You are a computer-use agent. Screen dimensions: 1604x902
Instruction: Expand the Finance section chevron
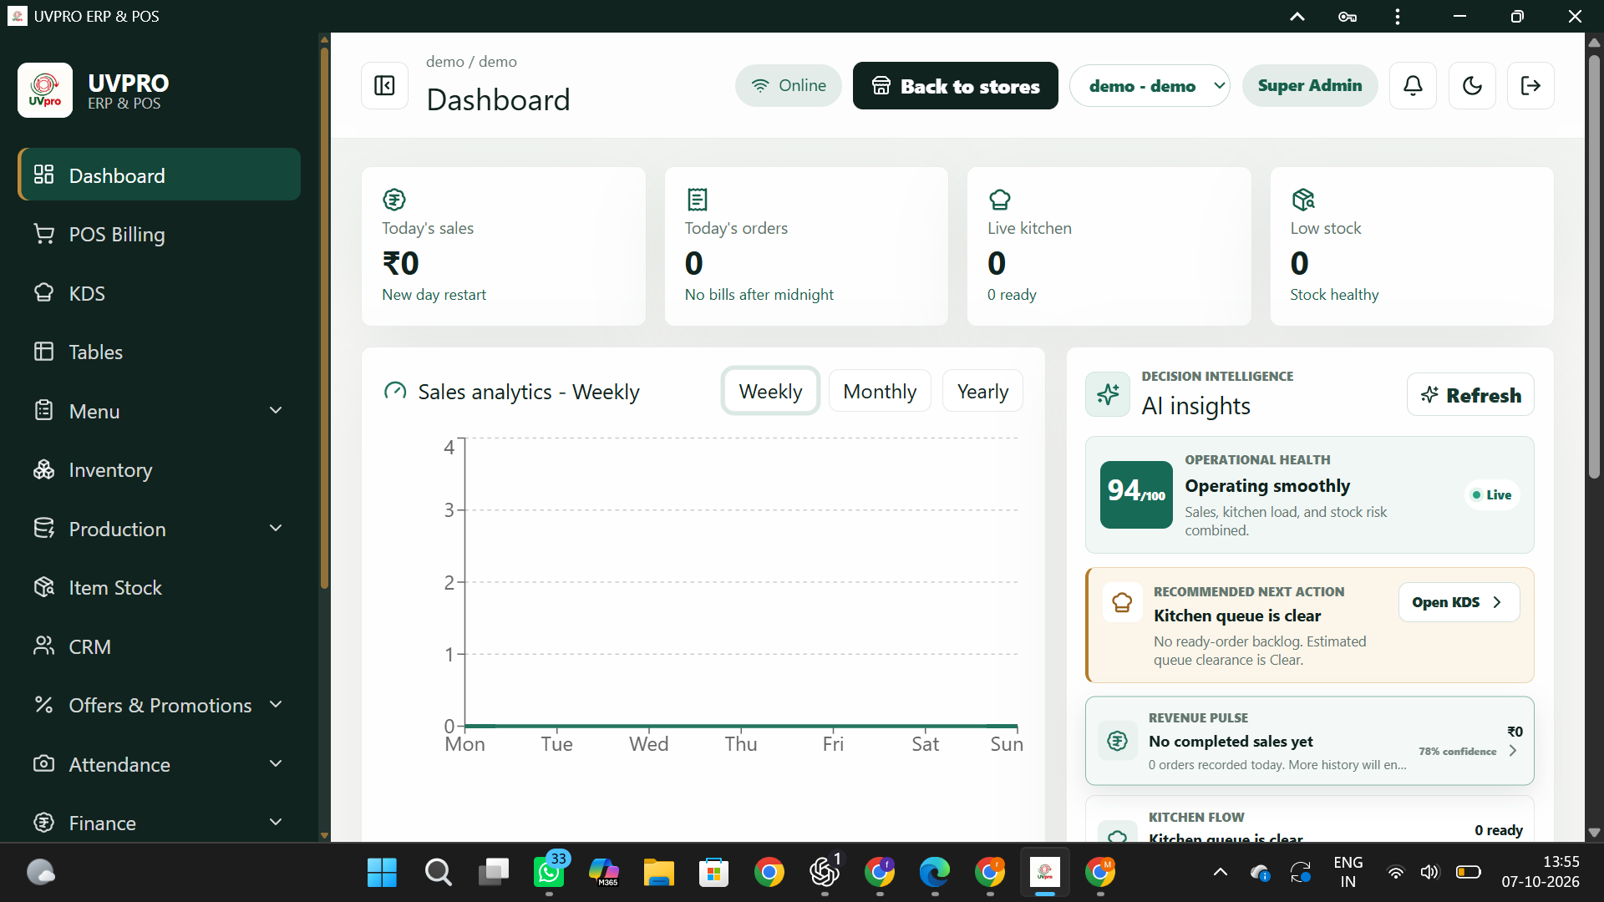point(276,822)
